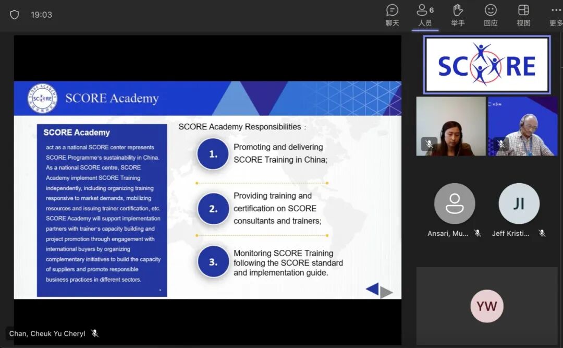Select the SCORE logo participant tile
The image size is (563, 348).
click(x=487, y=65)
